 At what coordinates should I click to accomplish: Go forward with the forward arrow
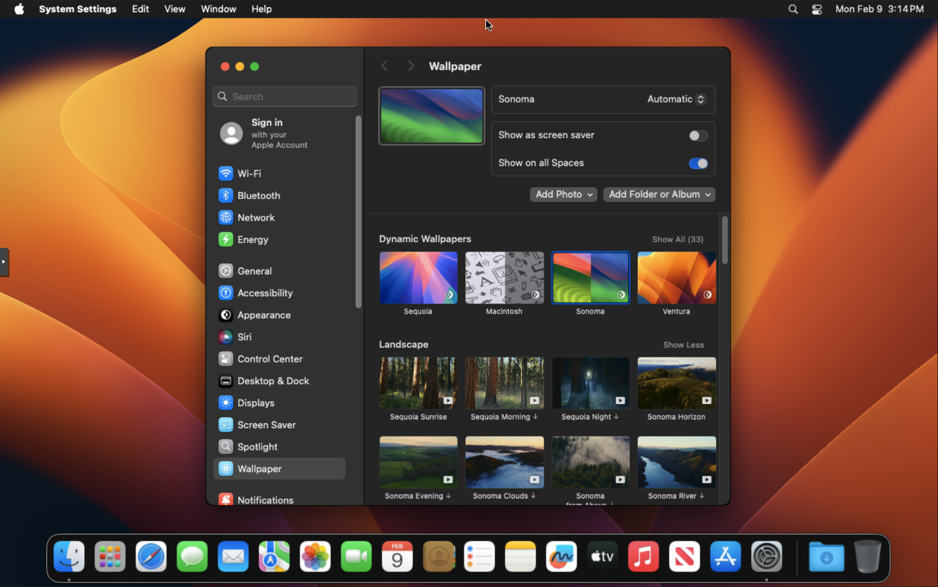[411, 66]
